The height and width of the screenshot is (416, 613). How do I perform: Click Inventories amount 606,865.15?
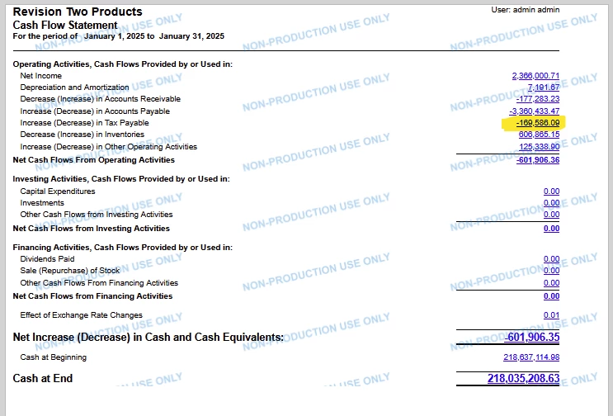click(x=539, y=134)
